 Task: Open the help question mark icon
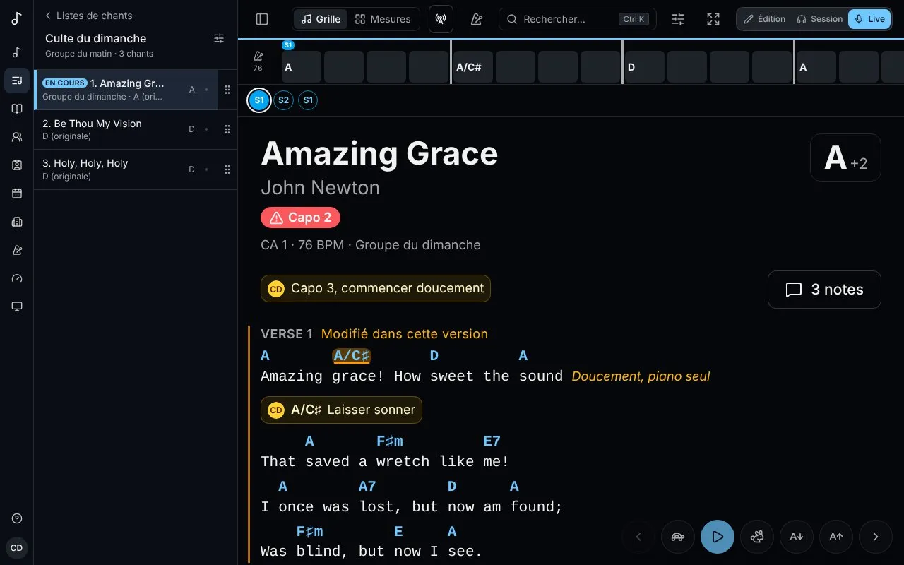[17, 518]
